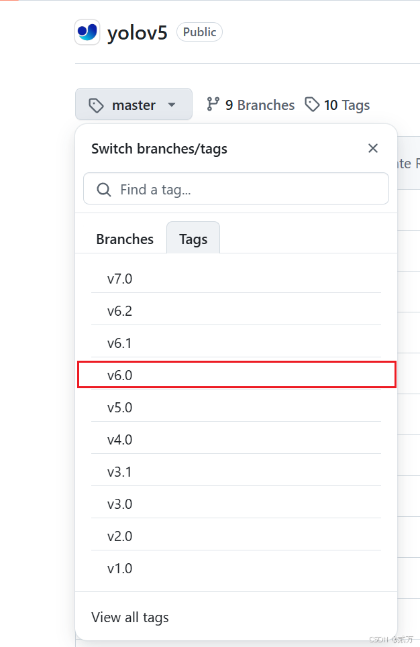This screenshot has width=420, height=647.
Task: Switch to the Branches tab
Action: [x=124, y=239]
